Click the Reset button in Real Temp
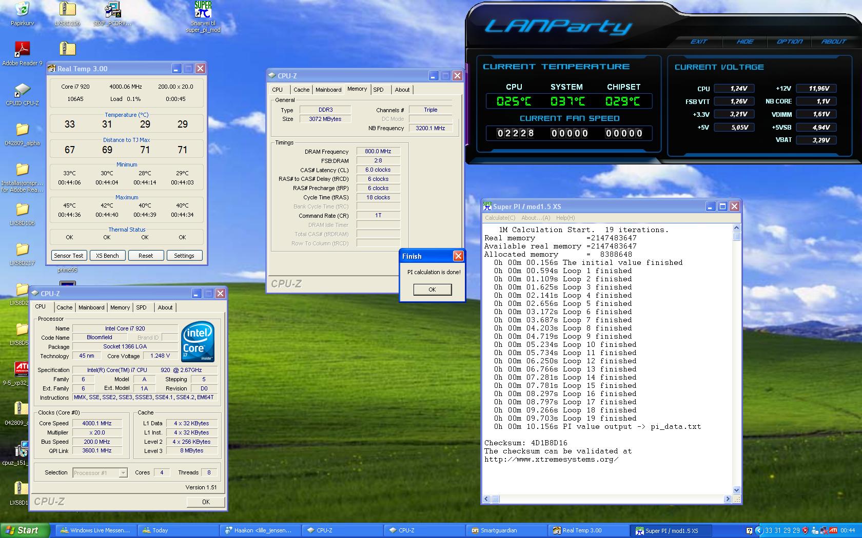The image size is (862, 538). pyautogui.click(x=146, y=255)
